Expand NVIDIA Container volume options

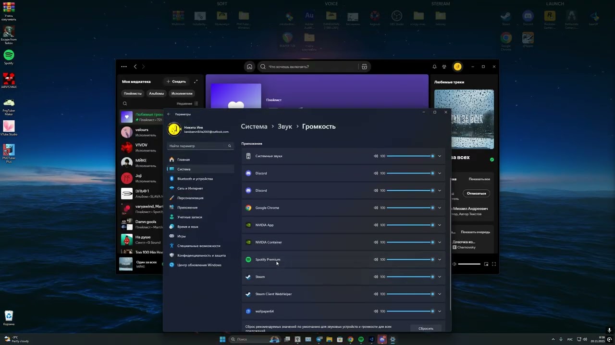439,242
